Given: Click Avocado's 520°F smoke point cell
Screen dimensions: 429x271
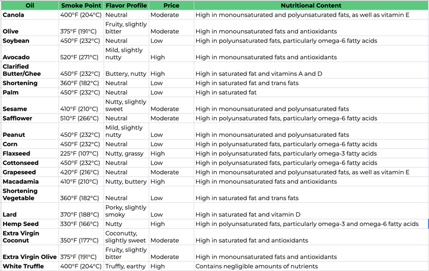Looking at the screenshot, I should point(81,57).
